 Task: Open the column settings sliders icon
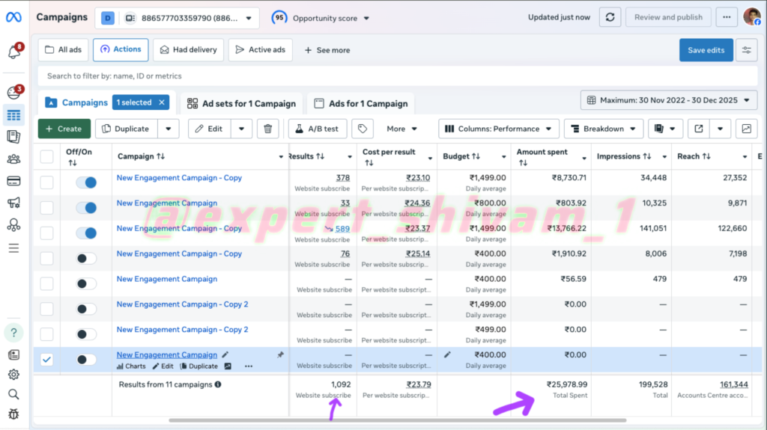point(746,50)
